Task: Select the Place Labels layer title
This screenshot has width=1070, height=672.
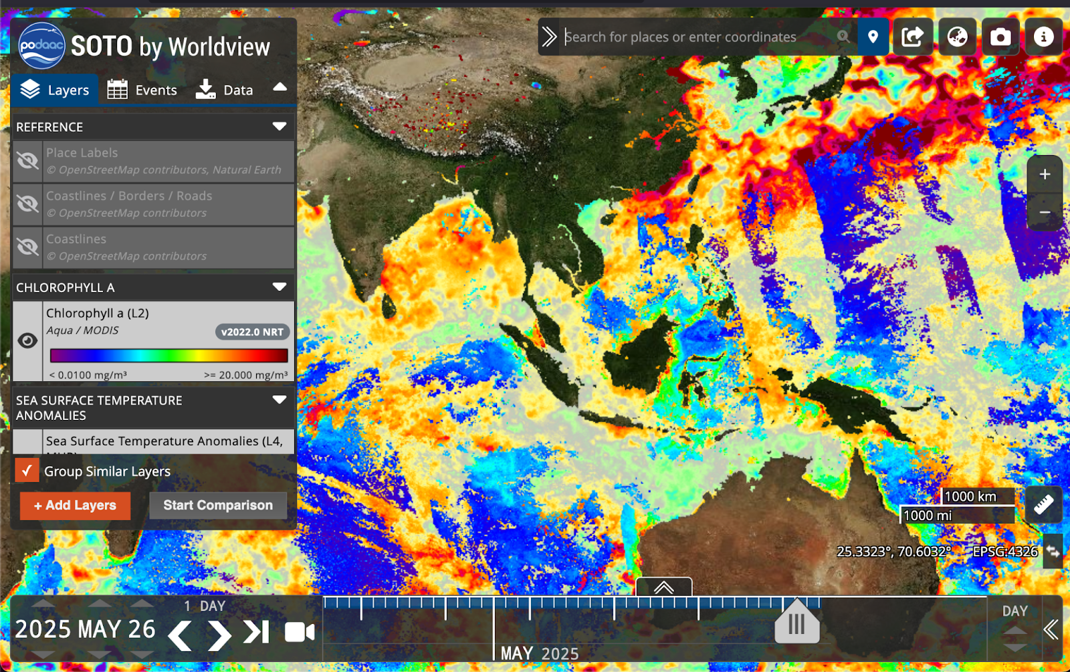Action: coord(82,152)
